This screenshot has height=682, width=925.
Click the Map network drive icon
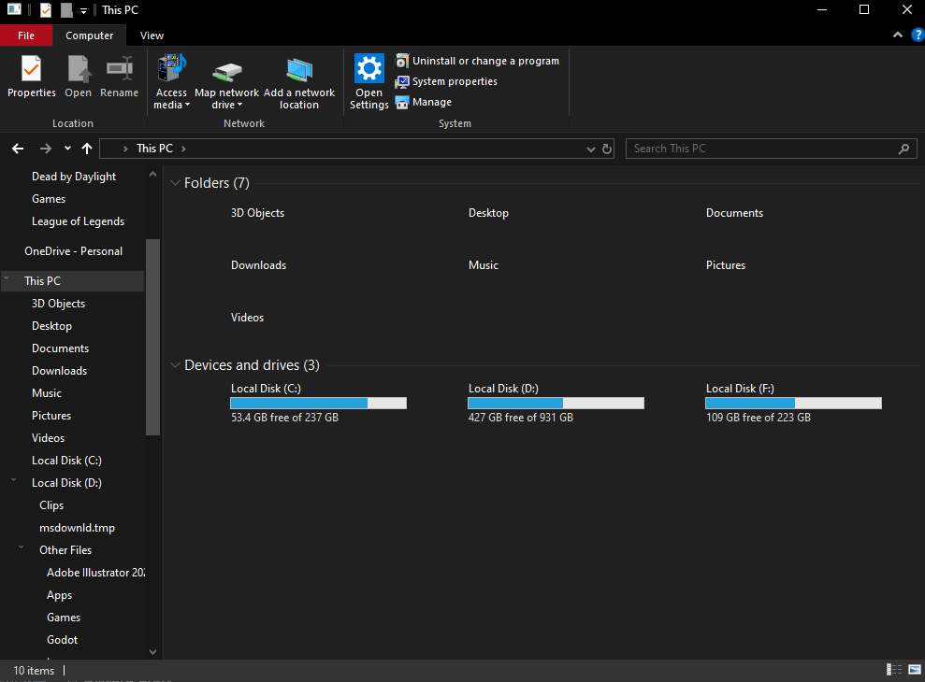[x=227, y=72]
